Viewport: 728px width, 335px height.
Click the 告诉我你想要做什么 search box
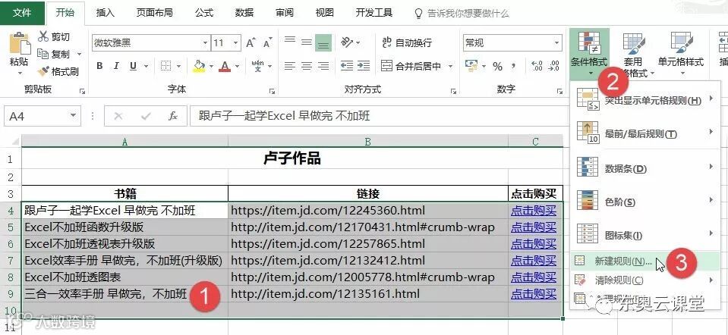pyautogui.click(x=462, y=14)
